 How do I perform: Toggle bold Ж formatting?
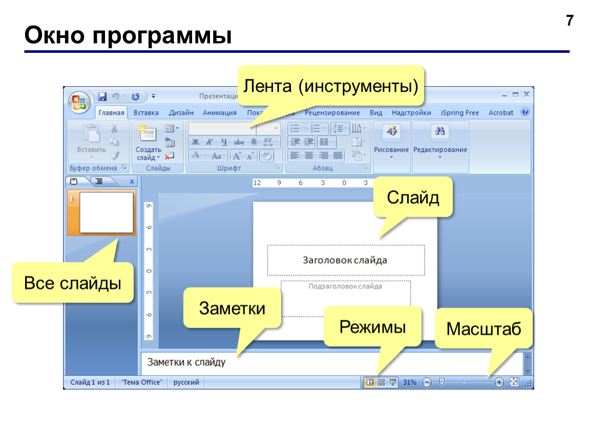(x=195, y=142)
